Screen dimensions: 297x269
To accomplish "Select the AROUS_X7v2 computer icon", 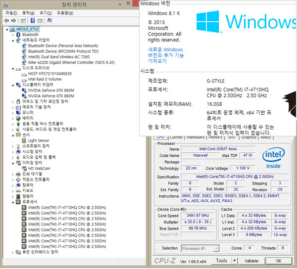I will [x=12, y=29].
